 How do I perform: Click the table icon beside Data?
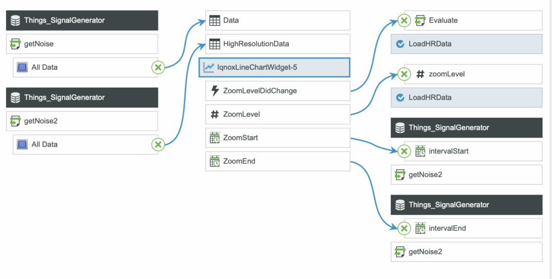point(215,20)
